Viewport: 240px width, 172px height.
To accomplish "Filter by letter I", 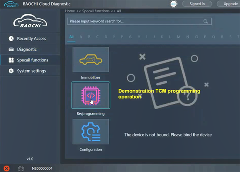I will pos(147,37).
